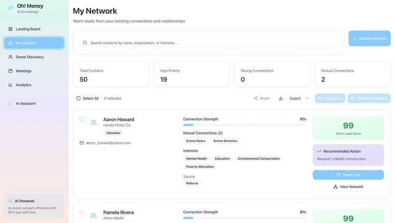The width and height of the screenshot is (395, 223).
Task: Click the Aaron Howard contact name
Action: pos(119,120)
